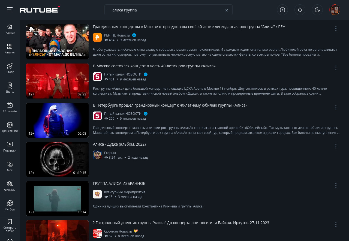Click description 'Одни из лучших выступлений Константина Кинчева'
Image resolution: width=349 pixels, height=241 pixels.
click(x=148, y=206)
